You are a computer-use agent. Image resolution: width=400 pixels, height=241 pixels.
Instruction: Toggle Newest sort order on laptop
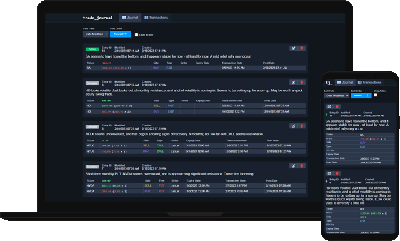[120, 34]
